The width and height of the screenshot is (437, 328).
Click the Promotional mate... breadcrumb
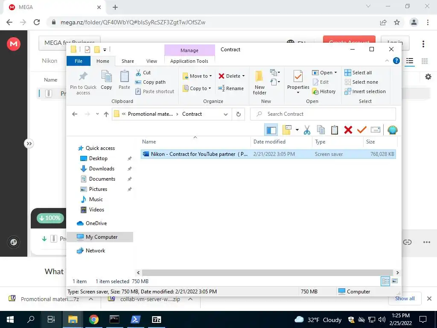coord(150,114)
